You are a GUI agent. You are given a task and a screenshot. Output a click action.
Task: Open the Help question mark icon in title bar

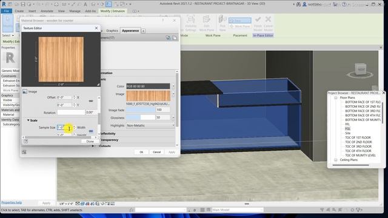coord(344,4)
